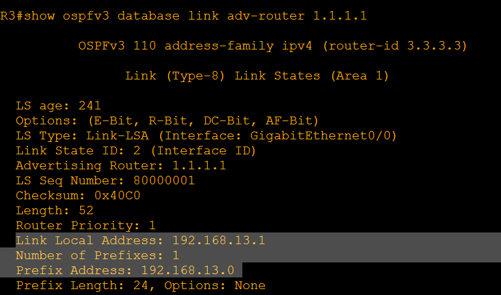Click the Router Priority: 1 line
Image resolution: width=501 pixels, height=295 pixels.
85,225
